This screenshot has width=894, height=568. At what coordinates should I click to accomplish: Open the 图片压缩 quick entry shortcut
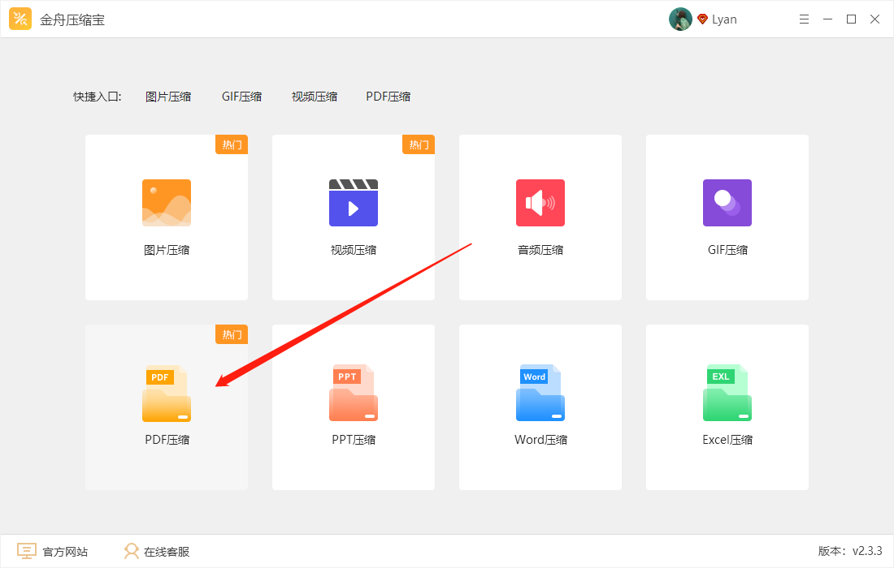pos(168,96)
